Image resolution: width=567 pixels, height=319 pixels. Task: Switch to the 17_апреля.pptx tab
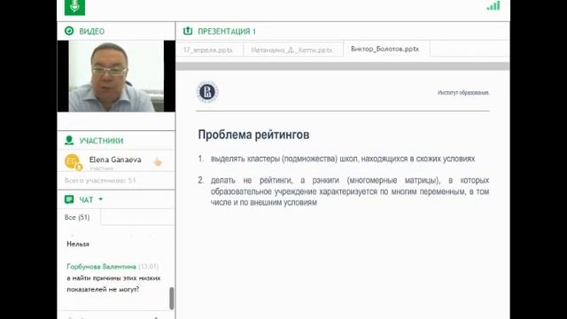click(208, 50)
